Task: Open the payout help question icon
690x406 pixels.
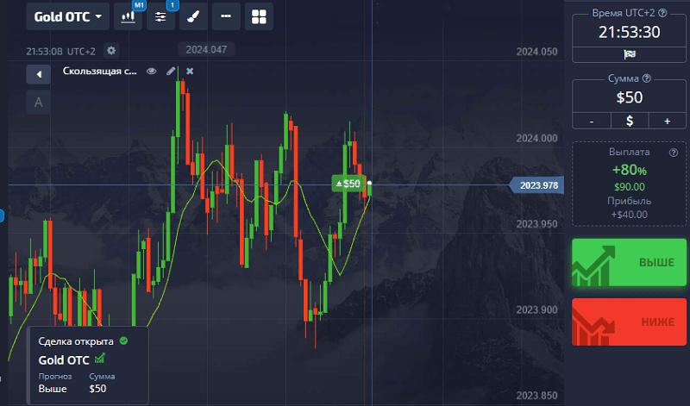Action: [674, 153]
